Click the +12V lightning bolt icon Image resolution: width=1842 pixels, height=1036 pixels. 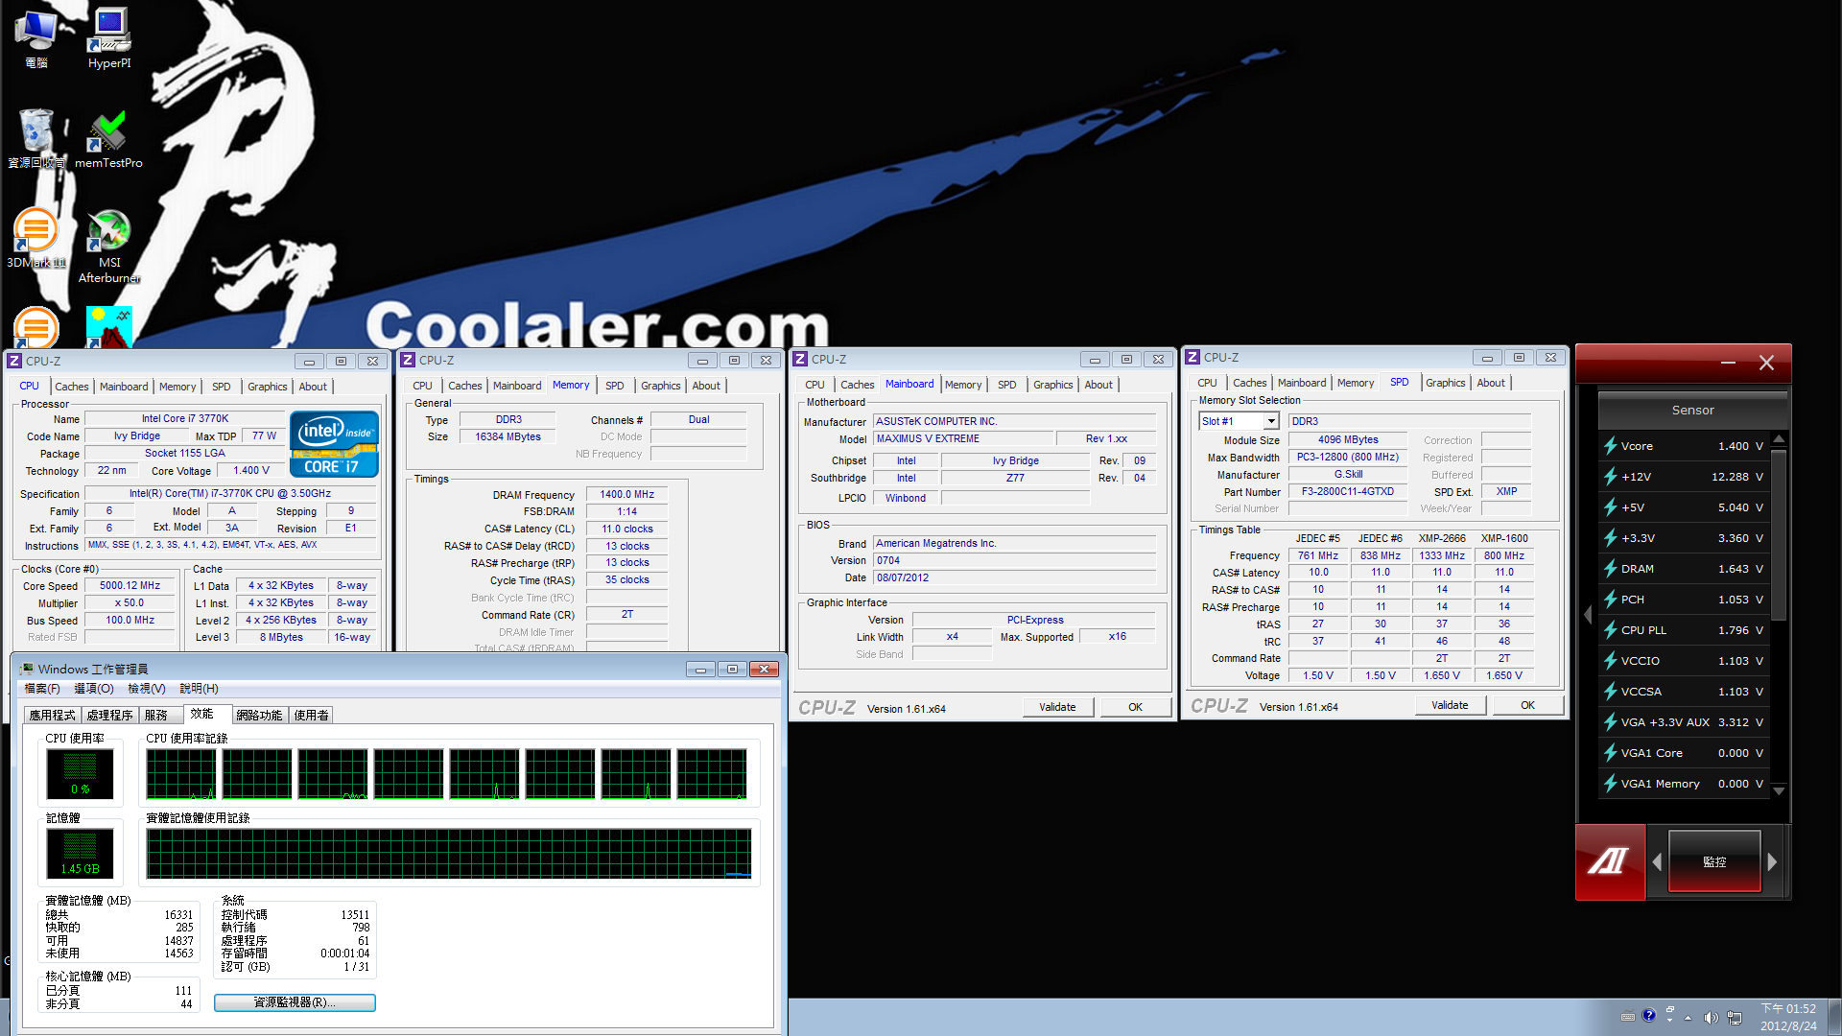tap(1610, 477)
